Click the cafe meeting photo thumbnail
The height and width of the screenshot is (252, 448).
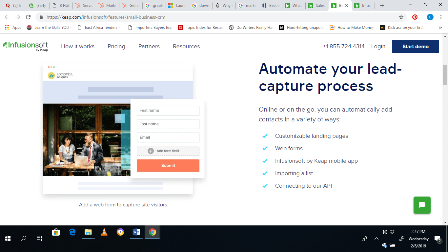86,140
